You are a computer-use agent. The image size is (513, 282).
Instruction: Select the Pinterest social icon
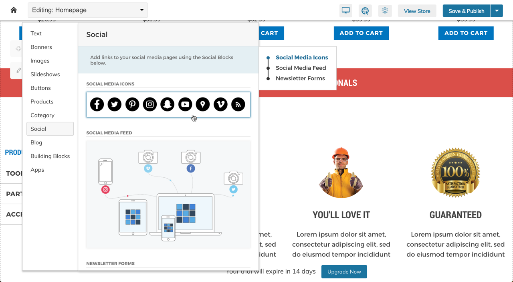[x=132, y=104]
